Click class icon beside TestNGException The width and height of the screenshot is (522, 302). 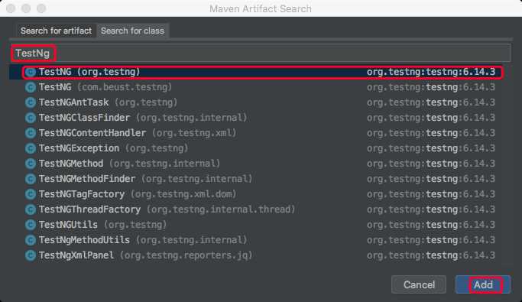pos(31,148)
